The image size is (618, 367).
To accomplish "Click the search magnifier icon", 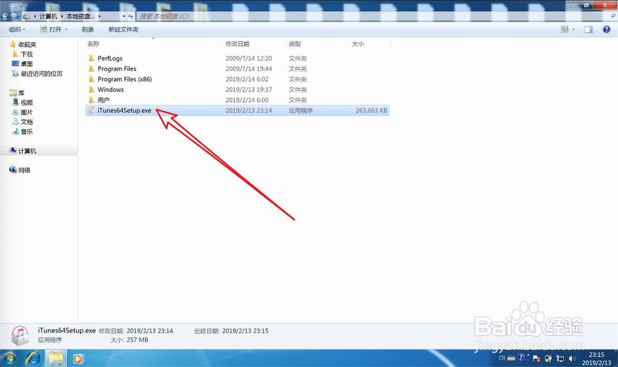I will point(613,16).
